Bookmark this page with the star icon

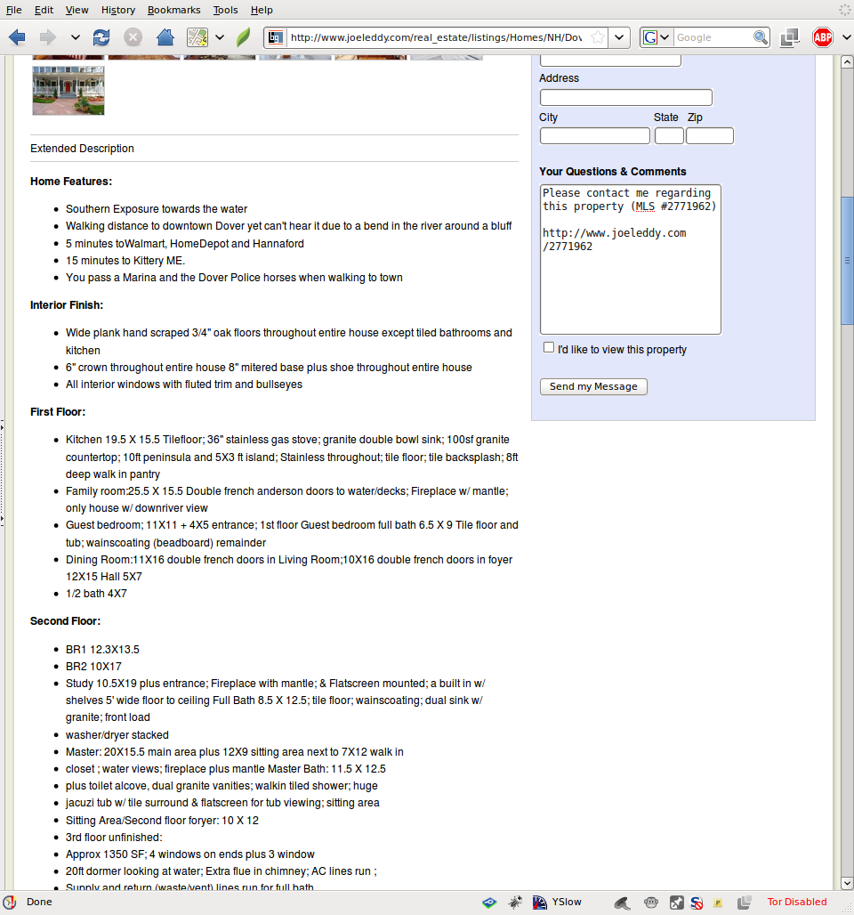(597, 37)
